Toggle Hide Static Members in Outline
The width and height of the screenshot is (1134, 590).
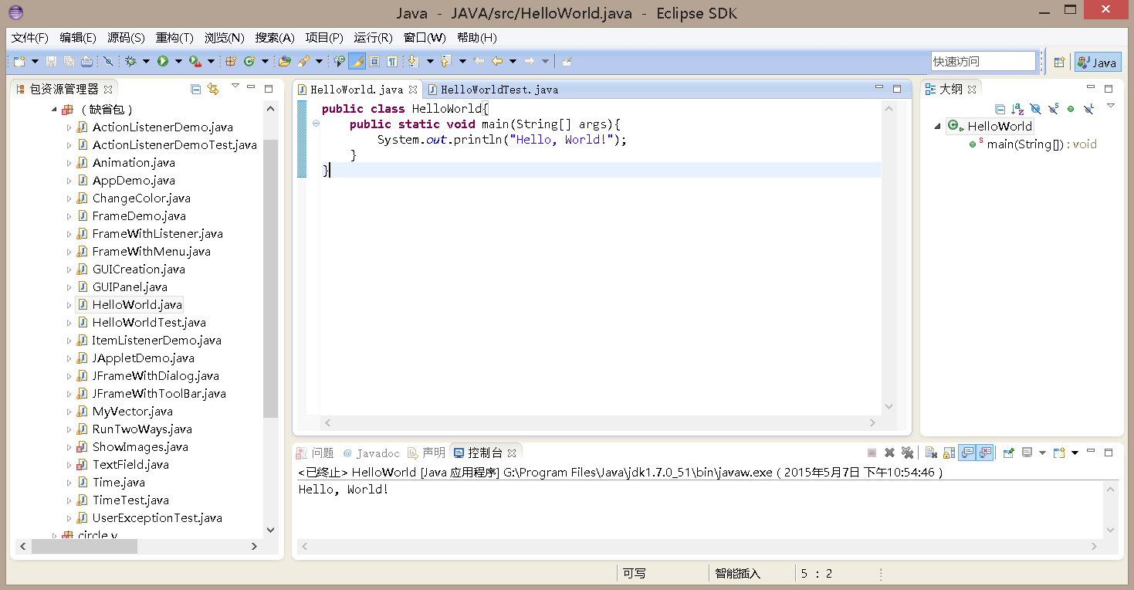(1053, 109)
